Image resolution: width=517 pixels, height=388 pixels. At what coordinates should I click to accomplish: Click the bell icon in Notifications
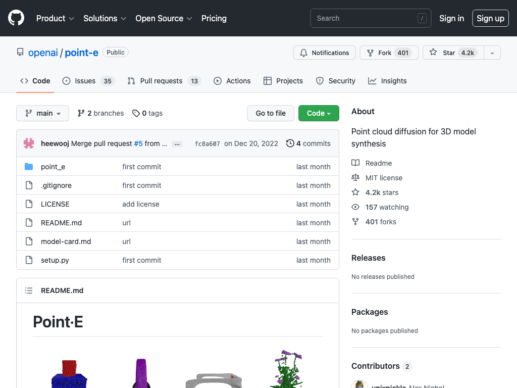click(x=303, y=53)
